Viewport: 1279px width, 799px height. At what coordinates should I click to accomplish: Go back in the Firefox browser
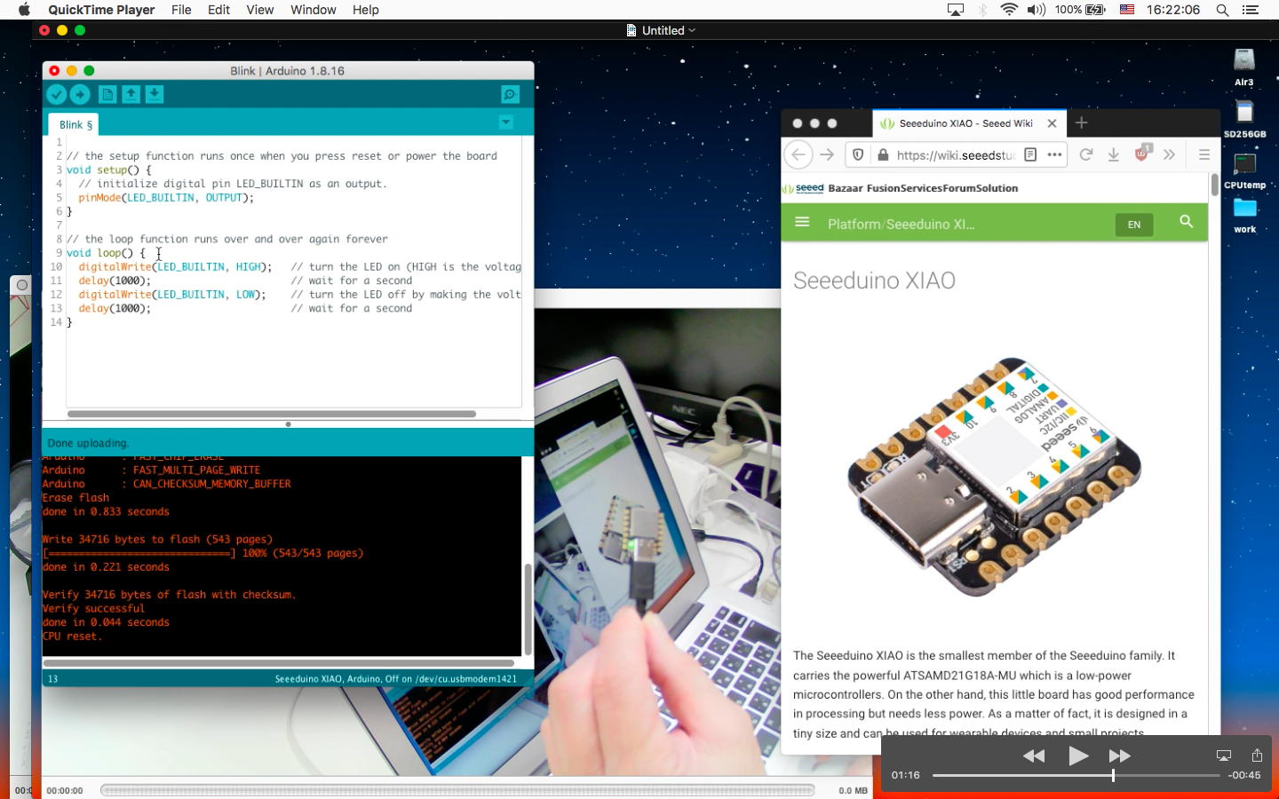click(798, 154)
